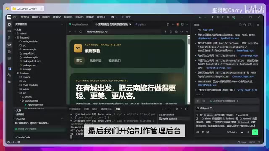This screenshot has height=151, width=269.
Task: Open Explorer panel ellipsis menu
Action: point(62,24)
